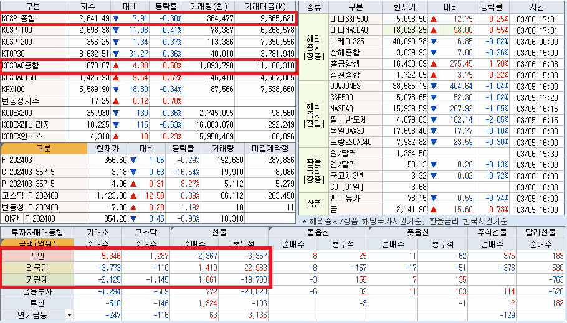
Task: Click the WTI 유가 row label
Action: coord(345,199)
